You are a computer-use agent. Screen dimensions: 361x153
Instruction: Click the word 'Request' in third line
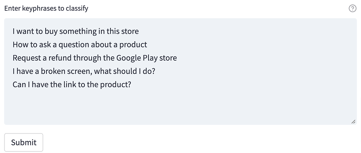[x=26, y=58]
